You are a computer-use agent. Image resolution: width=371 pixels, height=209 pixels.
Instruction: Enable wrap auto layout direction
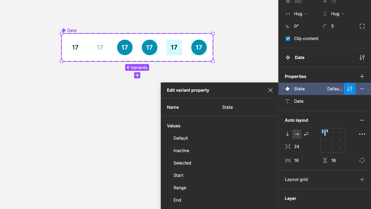click(306, 134)
